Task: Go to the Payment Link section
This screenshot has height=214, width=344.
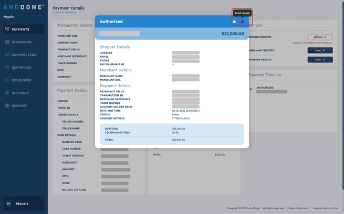Action: click(24, 55)
